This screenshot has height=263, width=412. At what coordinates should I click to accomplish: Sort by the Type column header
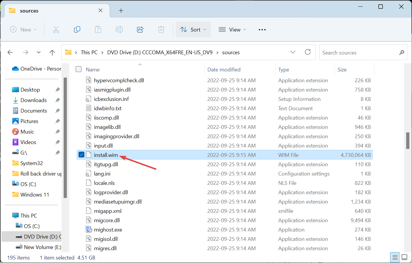click(284, 70)
